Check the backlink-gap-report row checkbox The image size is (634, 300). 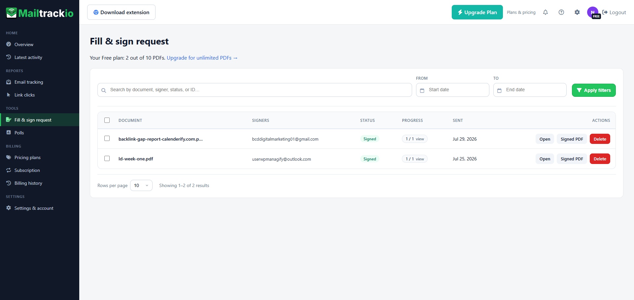pos(107,138)
